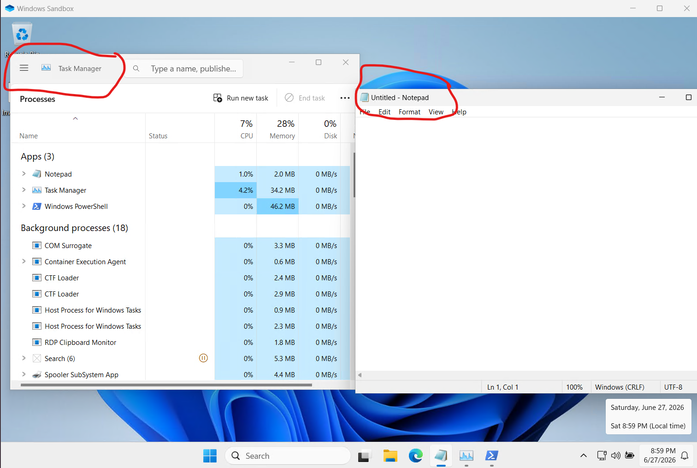Click the Task Manager search field
The width and height of the screenshot is (697, 468).
[184, 69]
